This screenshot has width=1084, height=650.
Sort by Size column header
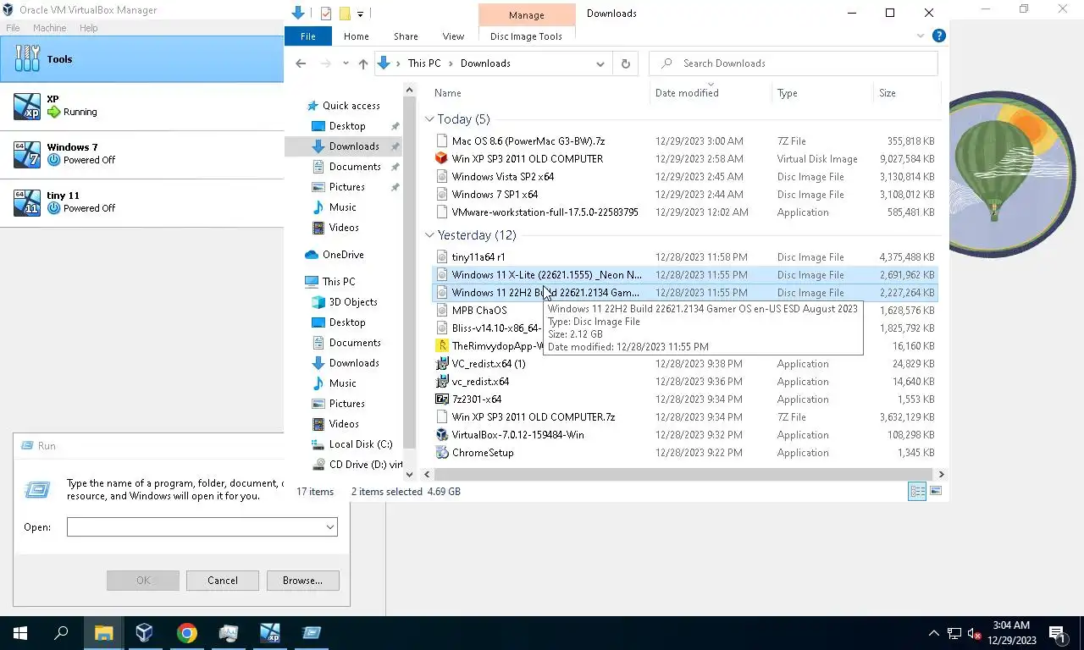pos(905,93)
